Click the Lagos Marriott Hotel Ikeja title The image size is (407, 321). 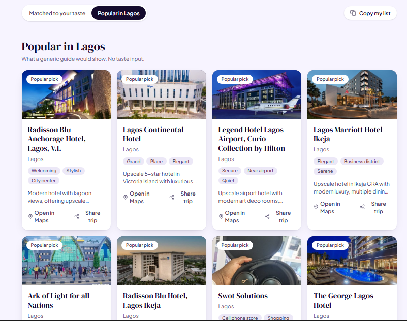(x=348, y=134)
